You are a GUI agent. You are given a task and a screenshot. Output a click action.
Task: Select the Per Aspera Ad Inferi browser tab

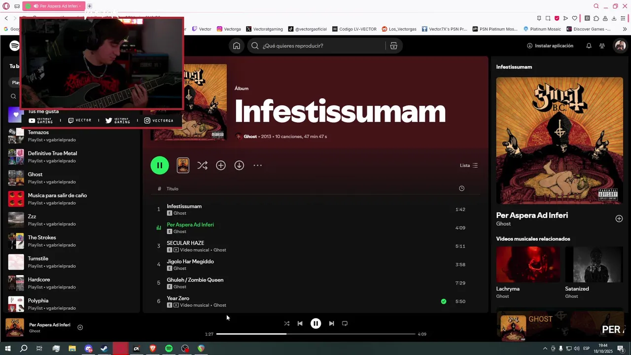click(x=54, y=6)
